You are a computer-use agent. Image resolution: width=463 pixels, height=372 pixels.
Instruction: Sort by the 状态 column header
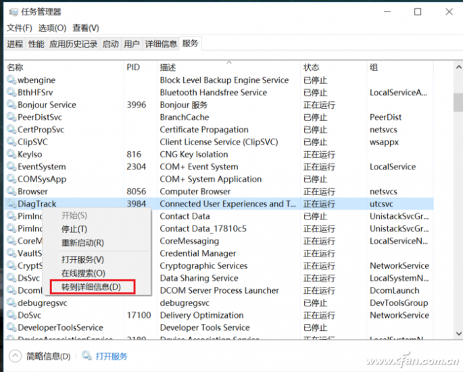pyautogui.click(x=311, y=68)
